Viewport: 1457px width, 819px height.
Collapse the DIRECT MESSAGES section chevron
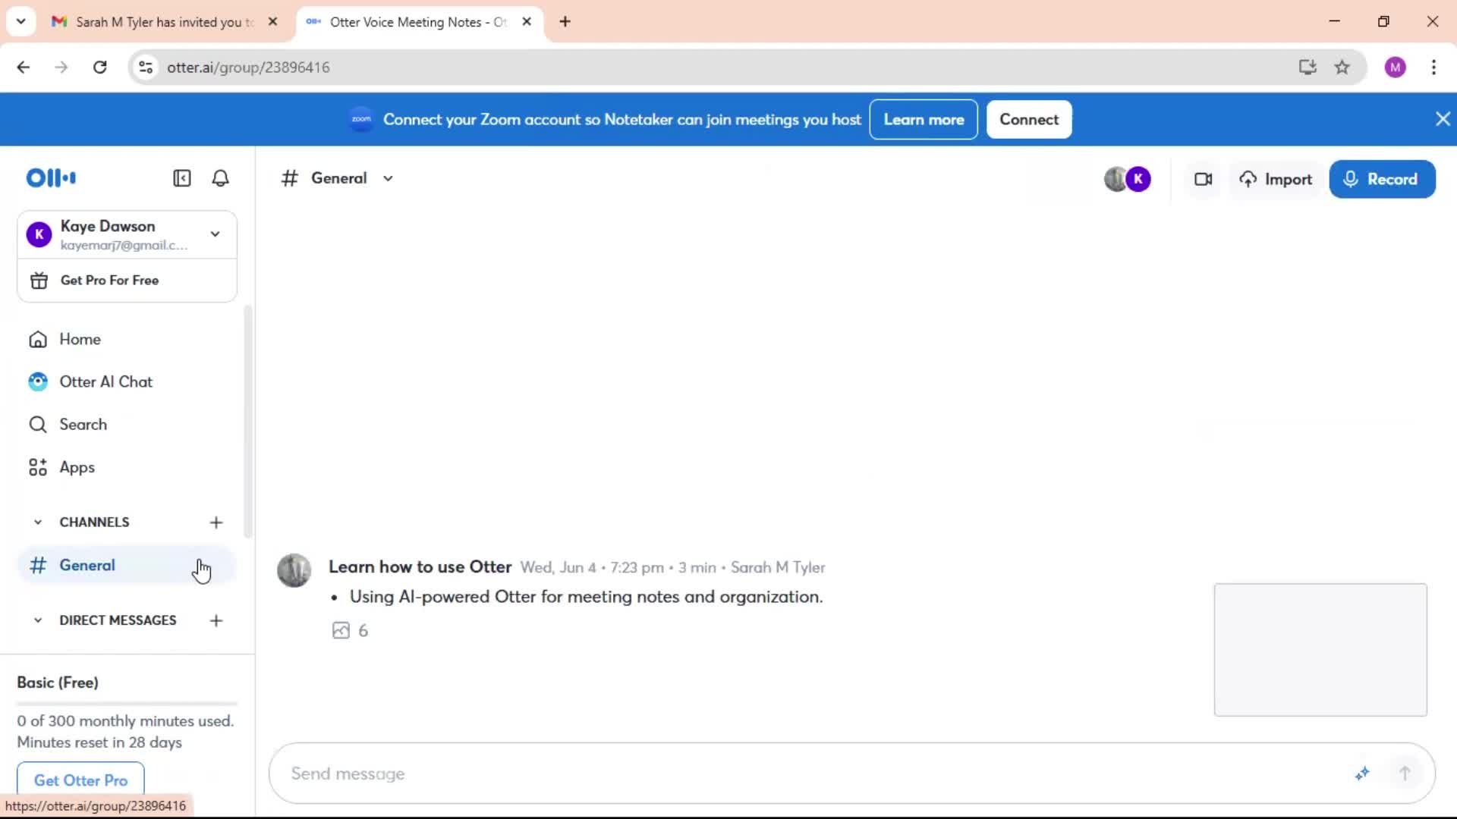38,620
